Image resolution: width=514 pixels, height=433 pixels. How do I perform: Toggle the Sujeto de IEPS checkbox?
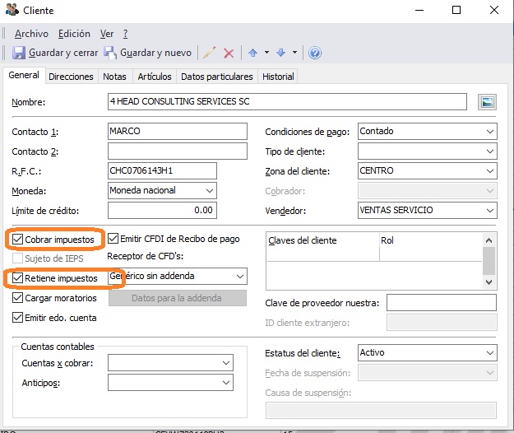tap(17, 258)
